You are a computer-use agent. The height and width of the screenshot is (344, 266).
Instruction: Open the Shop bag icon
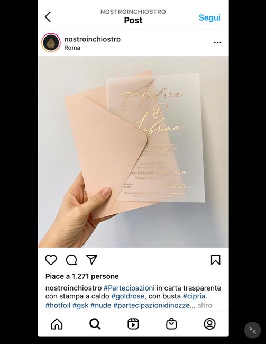[171, 324]
